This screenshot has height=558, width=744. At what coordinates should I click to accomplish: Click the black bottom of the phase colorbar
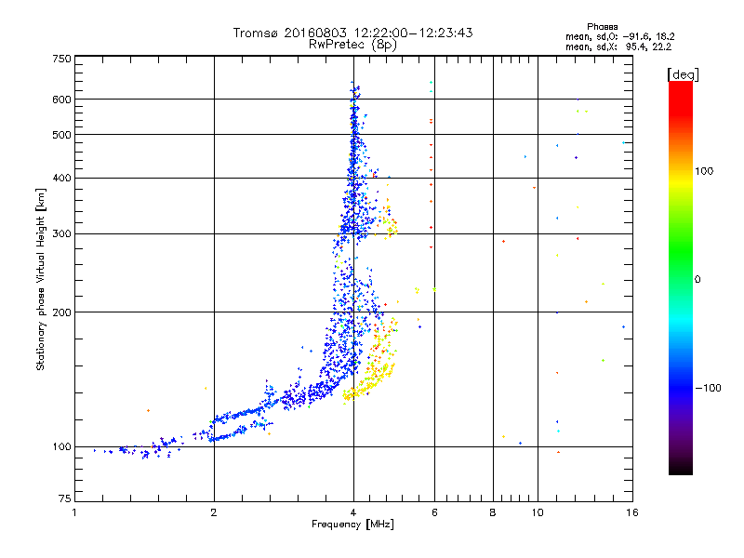681,468
